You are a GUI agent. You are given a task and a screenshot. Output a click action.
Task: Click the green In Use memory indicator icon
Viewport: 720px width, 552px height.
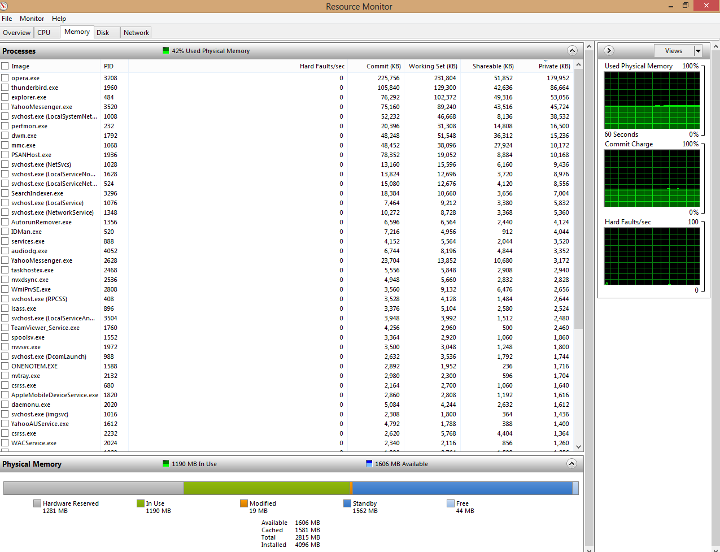(x=165, y=464)
